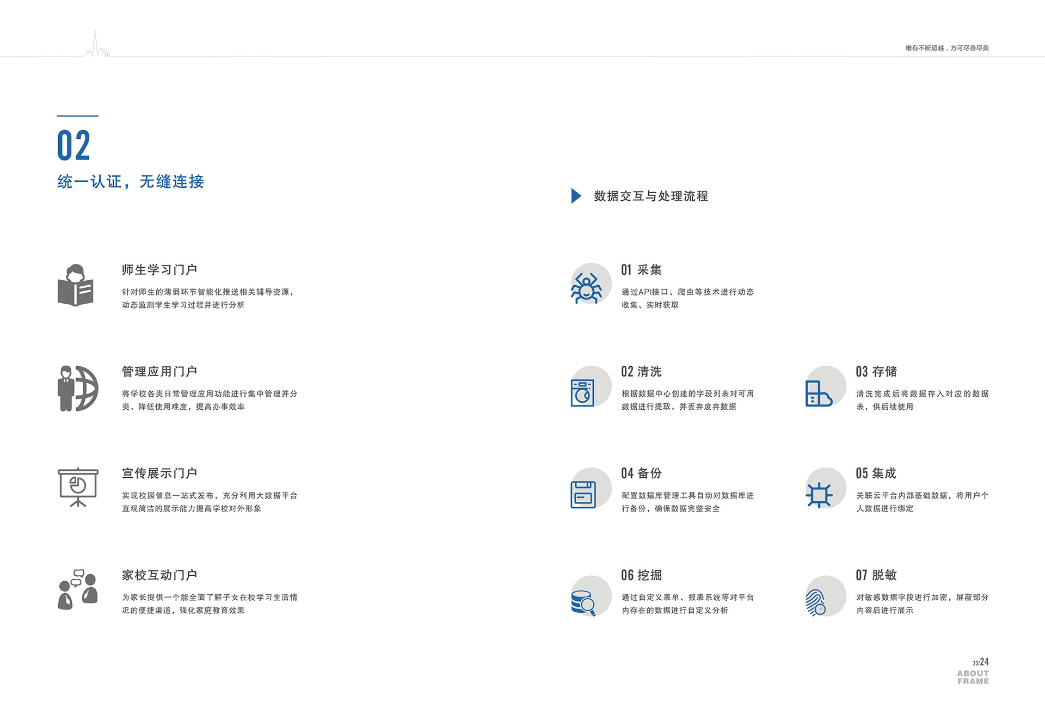
Task: Click the large blue 02 section number
Action: (x=73, y=146)
